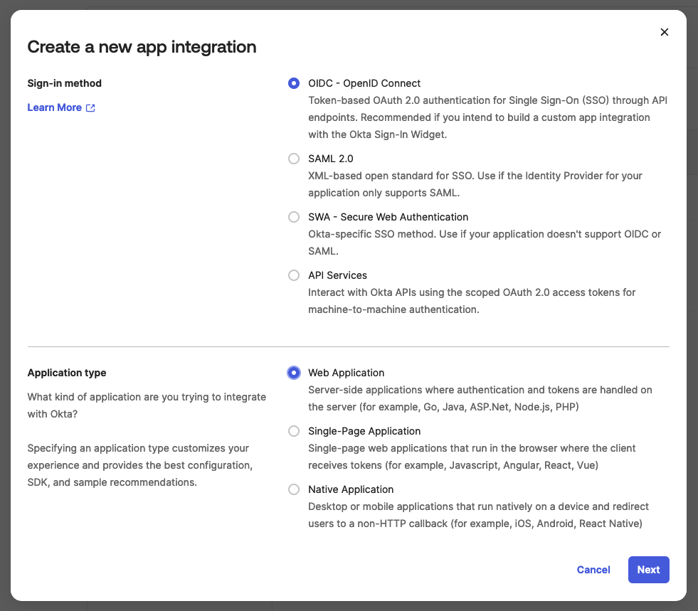Click the description starting 'Single-page web applications'
Screen dimensions: 698x611
point(472,457)
